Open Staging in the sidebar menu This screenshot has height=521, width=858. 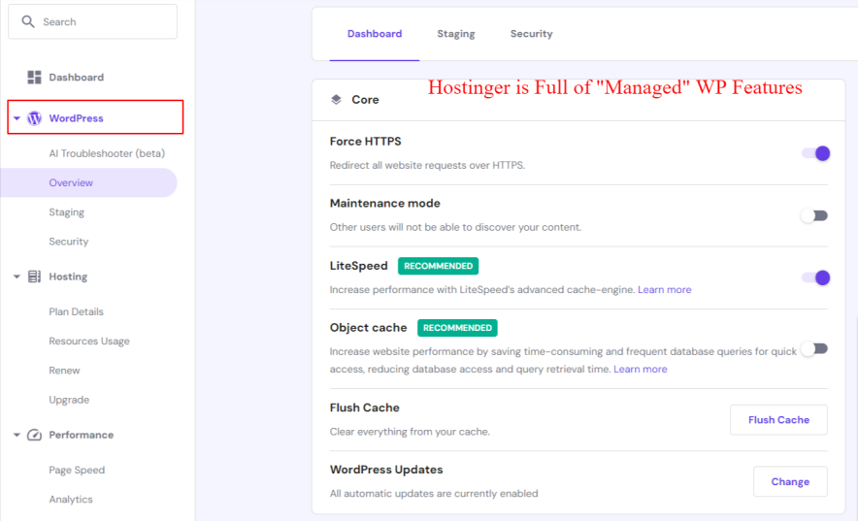[66, 212]
